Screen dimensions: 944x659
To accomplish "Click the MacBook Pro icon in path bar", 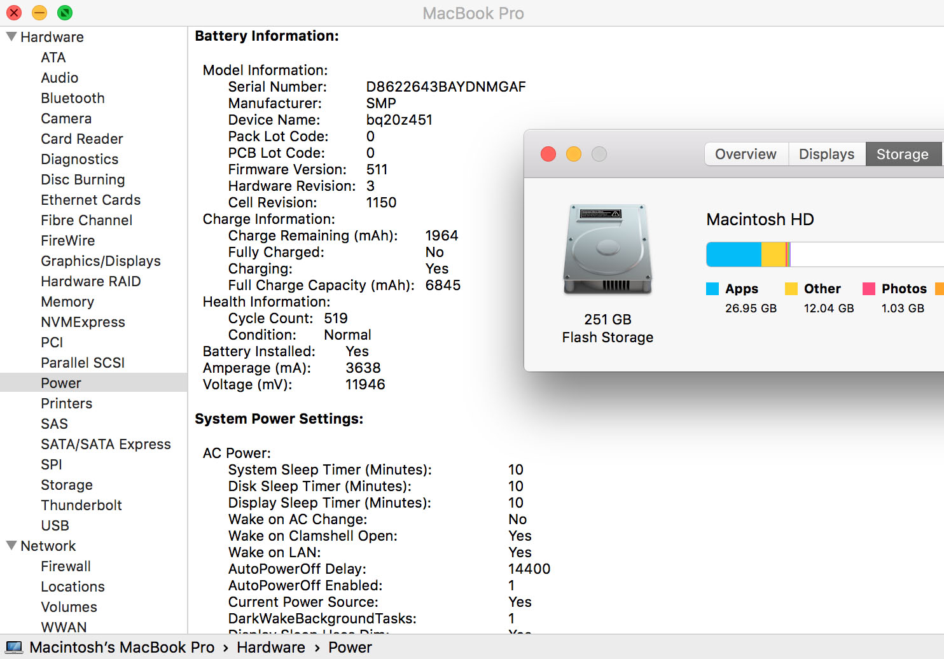I will (x=15, y=648).
